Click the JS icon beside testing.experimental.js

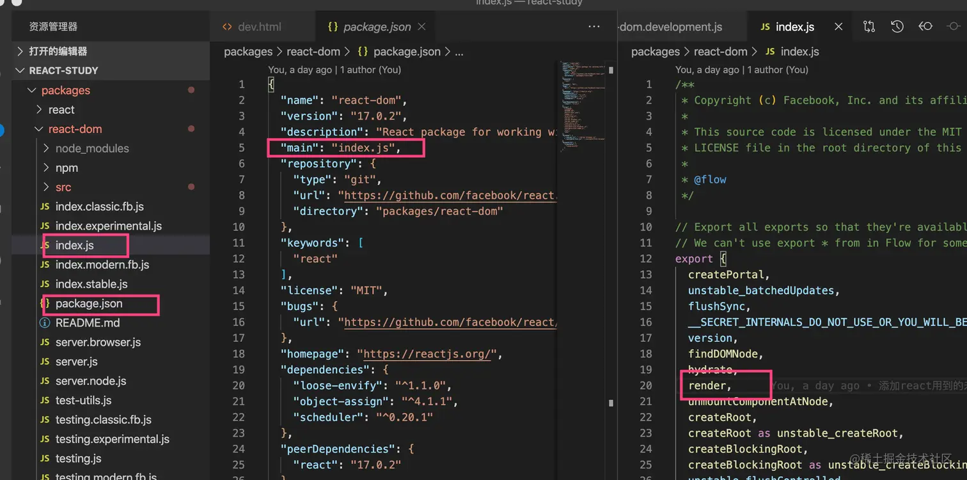point(45,439)
